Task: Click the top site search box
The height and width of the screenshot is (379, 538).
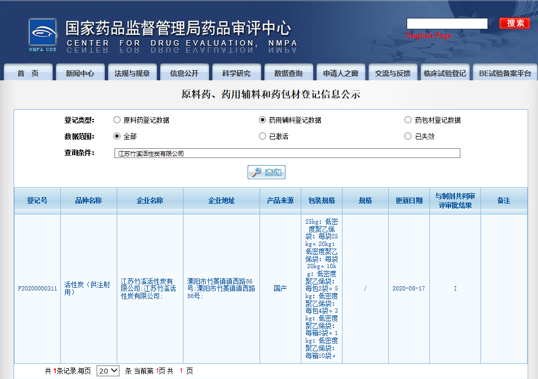Action: click(x=447, y=23)
